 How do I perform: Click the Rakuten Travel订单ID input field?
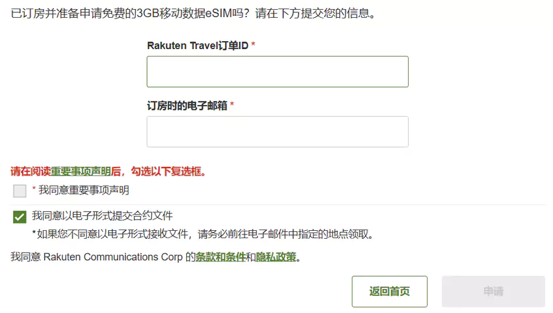click(x=277, y=72)
